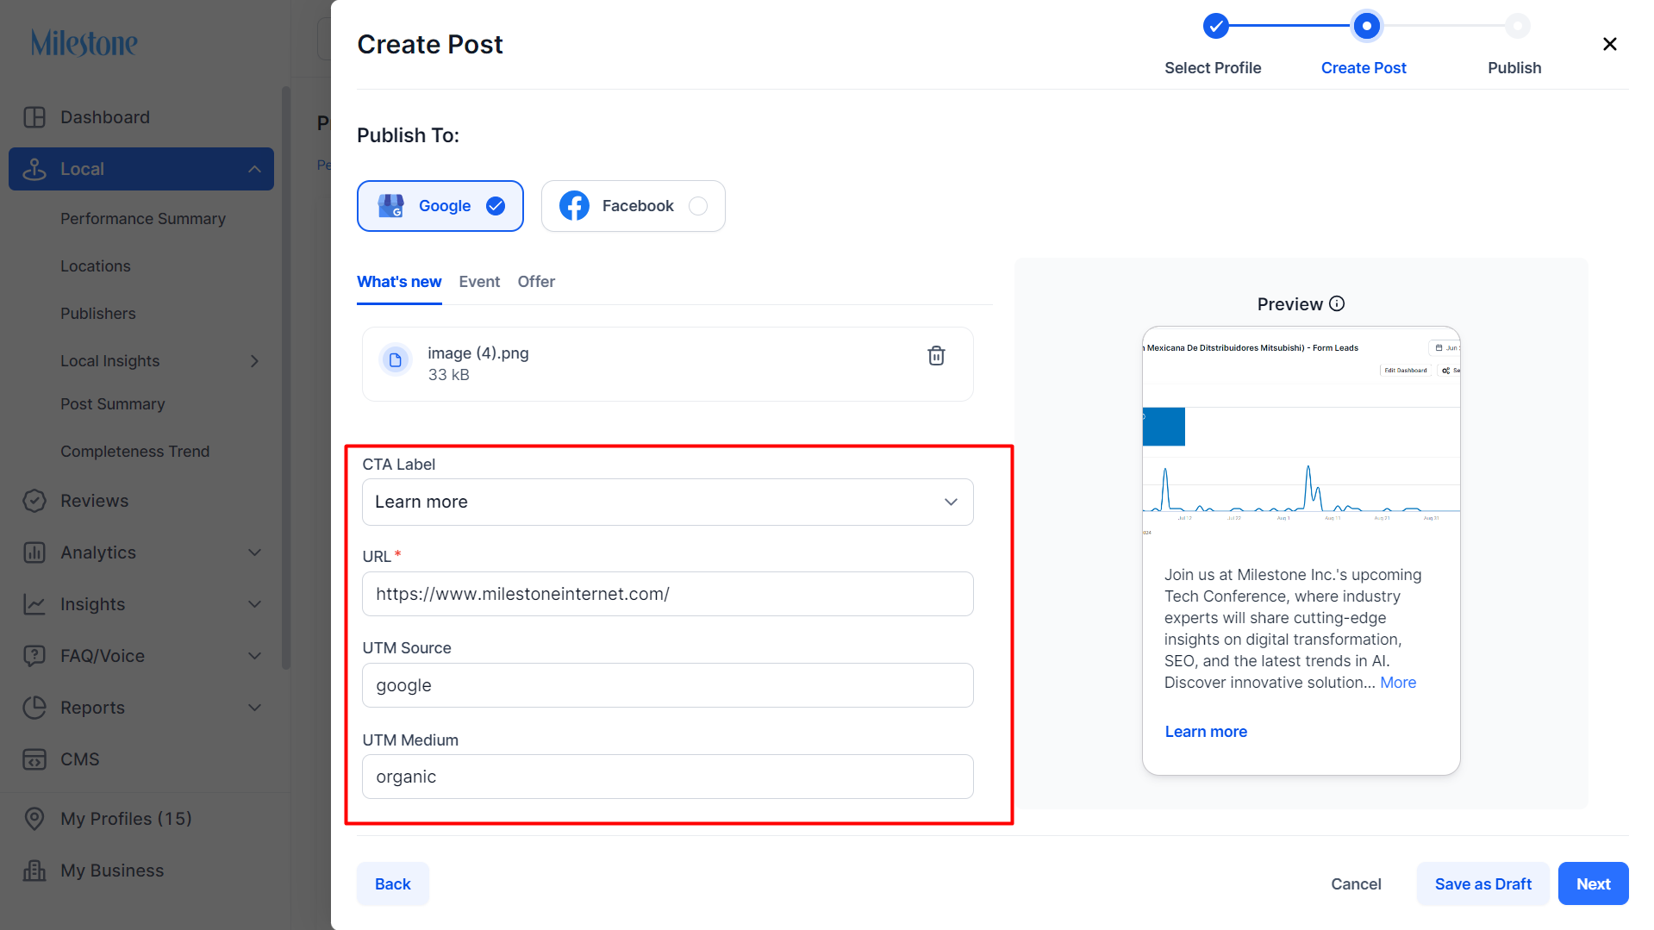Open Locations in sidebar
This screenshot has height=930, width=1654.
pos(96,266)
